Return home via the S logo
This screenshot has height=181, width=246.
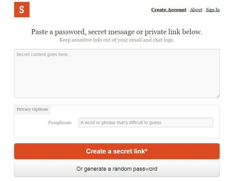pyautogui.click(x=22, y=10)
